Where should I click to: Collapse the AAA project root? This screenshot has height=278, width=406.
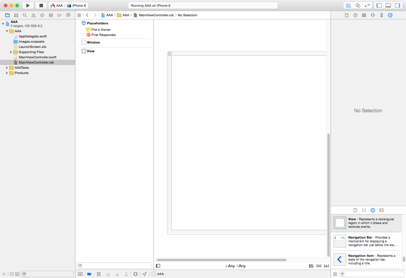pyautogui.click(x=3, y=24)
